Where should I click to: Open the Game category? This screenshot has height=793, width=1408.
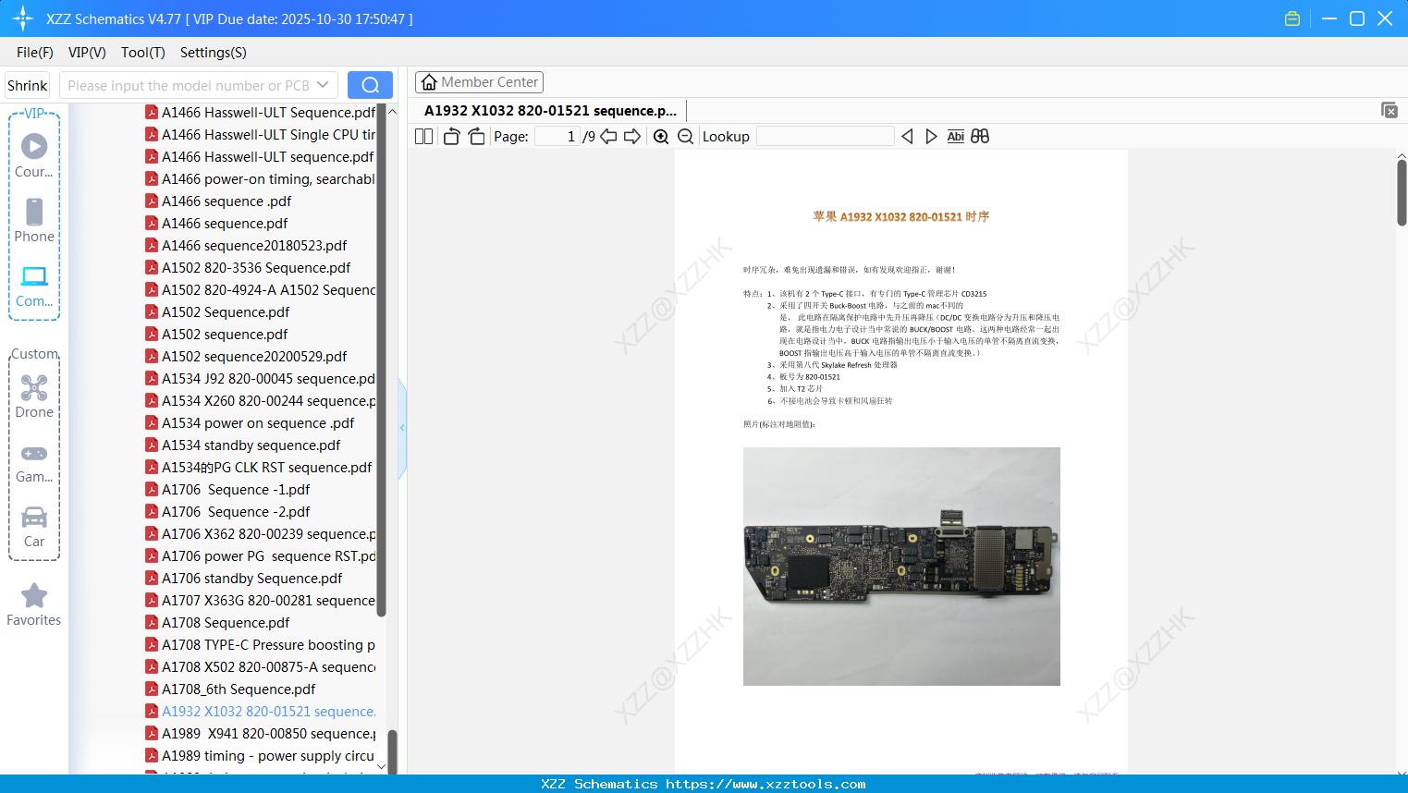click(x=34, y=463)
